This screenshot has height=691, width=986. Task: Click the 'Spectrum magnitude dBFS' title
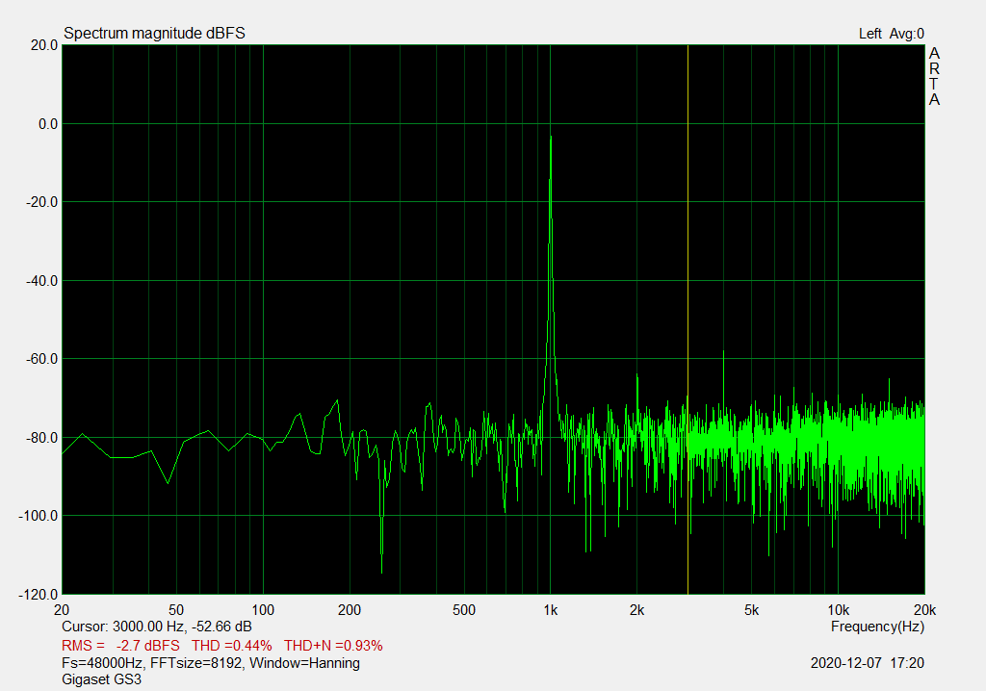tap(154, 34)
